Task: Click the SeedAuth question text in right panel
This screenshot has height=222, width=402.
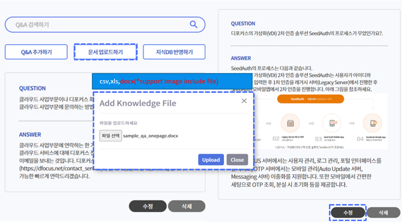Action: click(307, 33)
